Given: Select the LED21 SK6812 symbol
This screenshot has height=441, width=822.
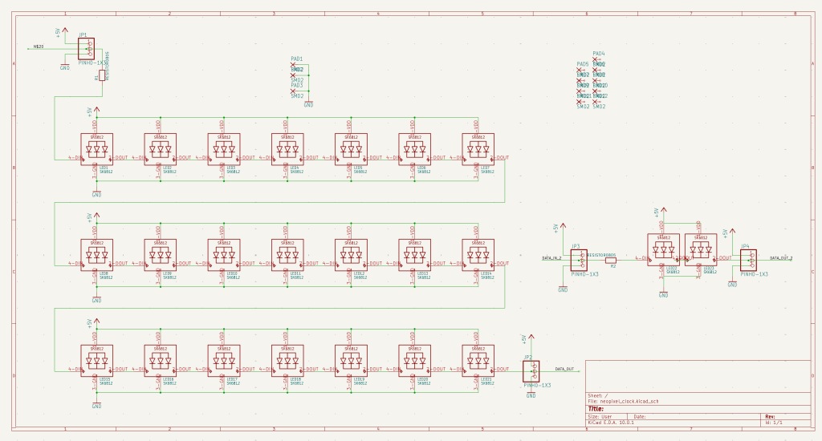Looking at the screenshot, I should (478, 362).
